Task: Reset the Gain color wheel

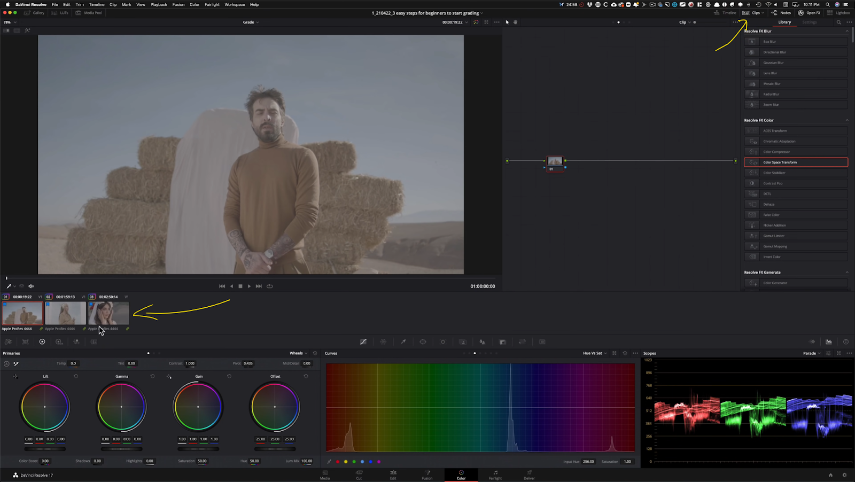Action: click(229, 376)
